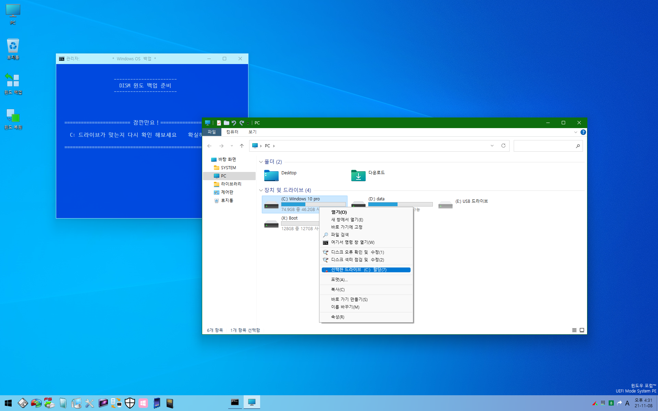The height and width of the screenshot is (411, 658).
Task: Click the bar-meter tray icon
Action: 603,403
